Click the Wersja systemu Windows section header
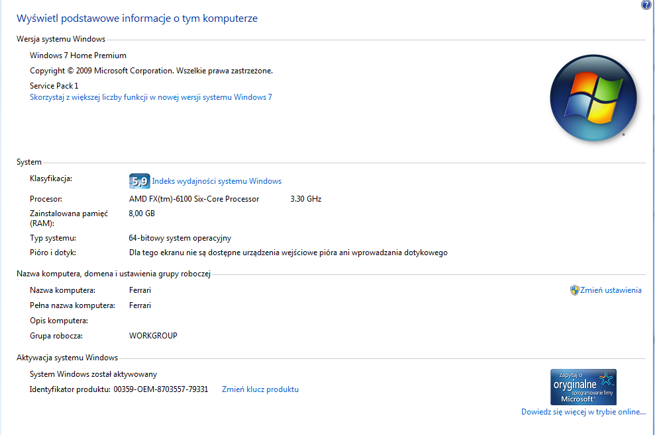655x435 pixels. pyautogui.click(x=61, y=39)
